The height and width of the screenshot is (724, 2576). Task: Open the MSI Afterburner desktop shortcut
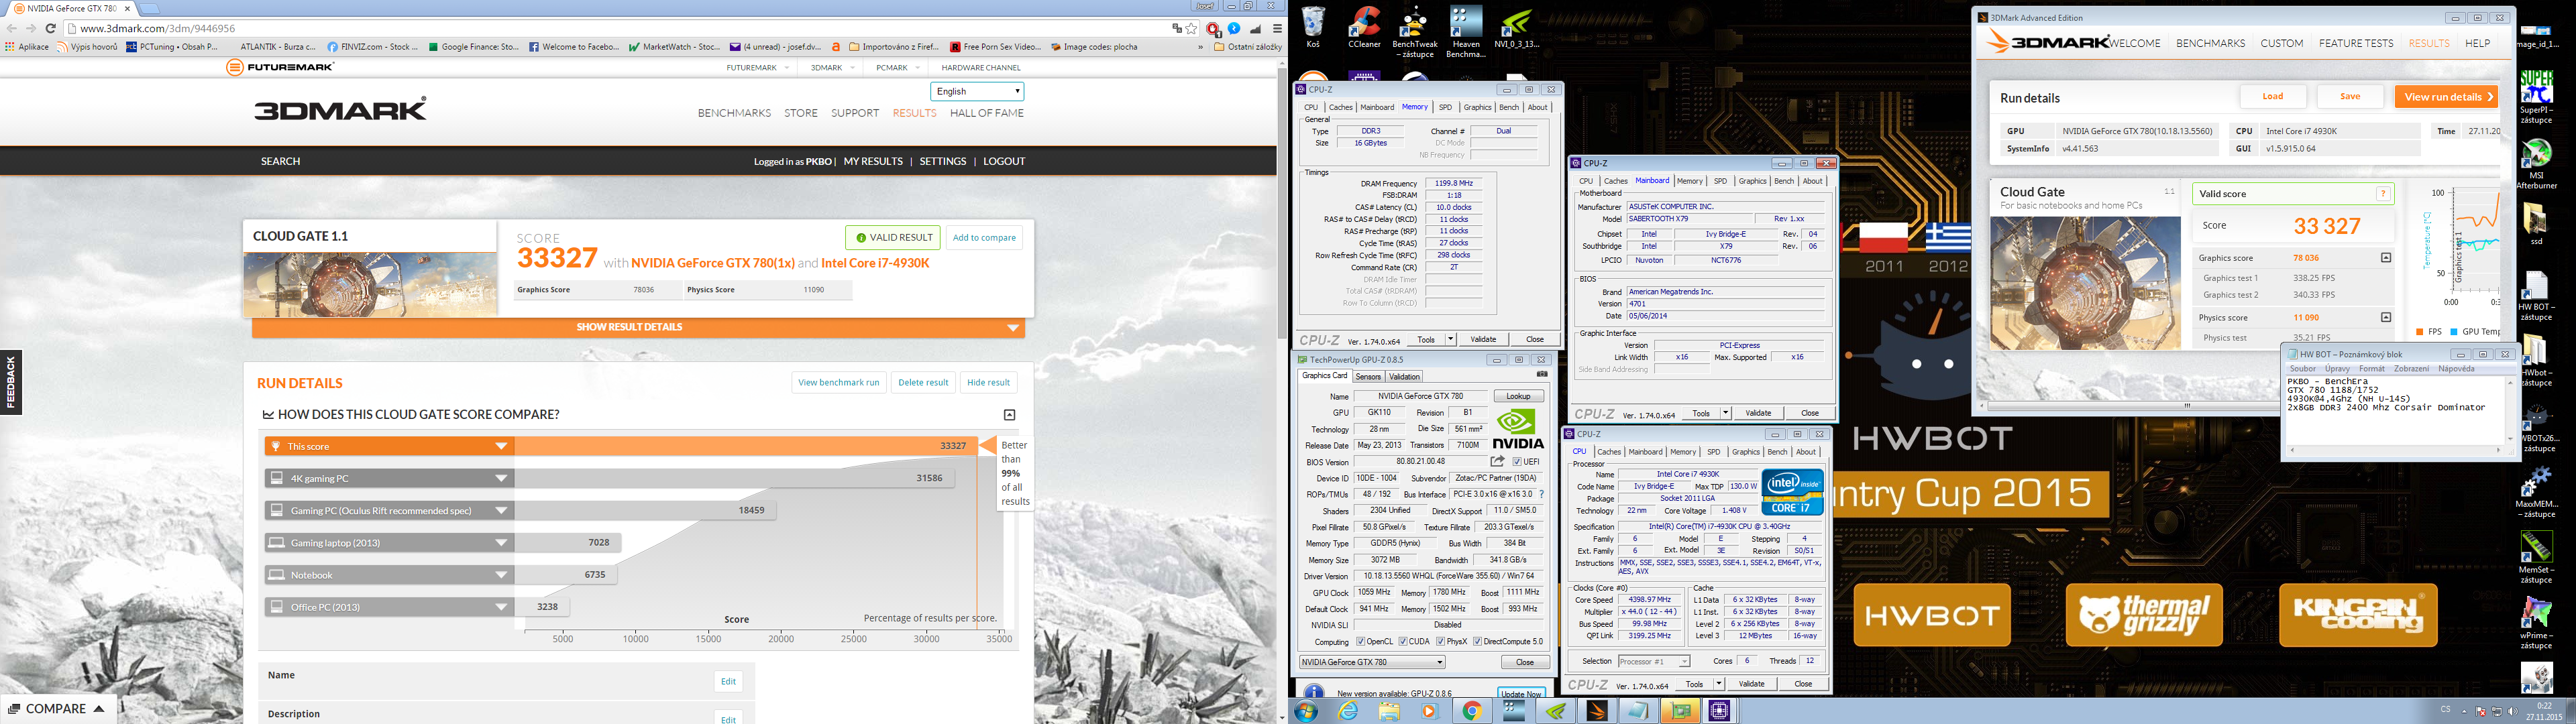tap(2536, 164)
